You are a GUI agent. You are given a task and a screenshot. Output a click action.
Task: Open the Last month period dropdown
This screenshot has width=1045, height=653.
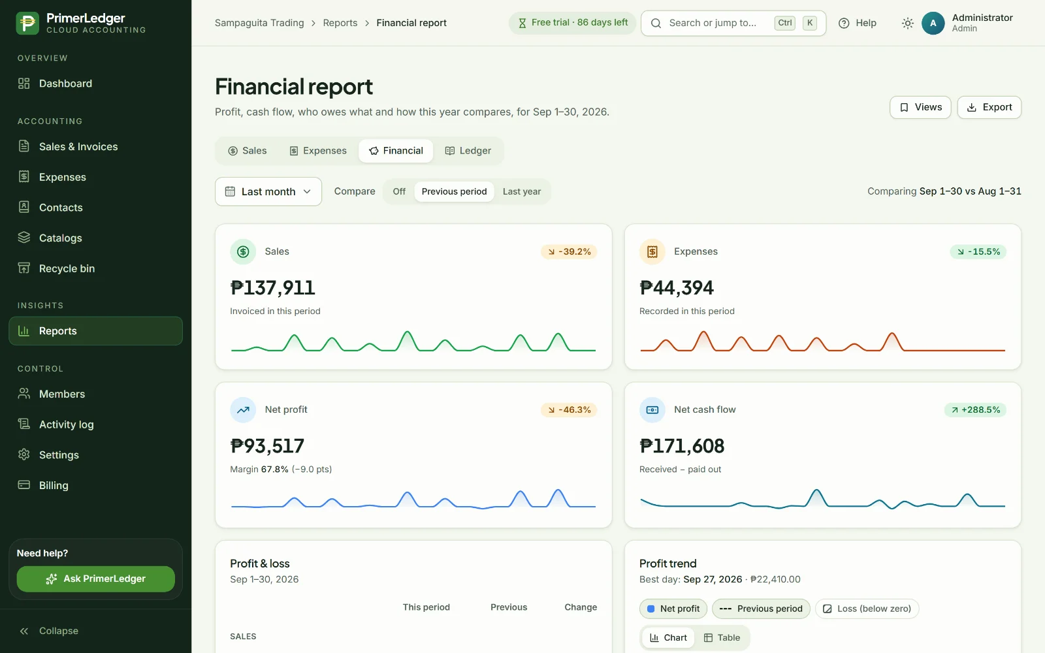tap(268, 191)
